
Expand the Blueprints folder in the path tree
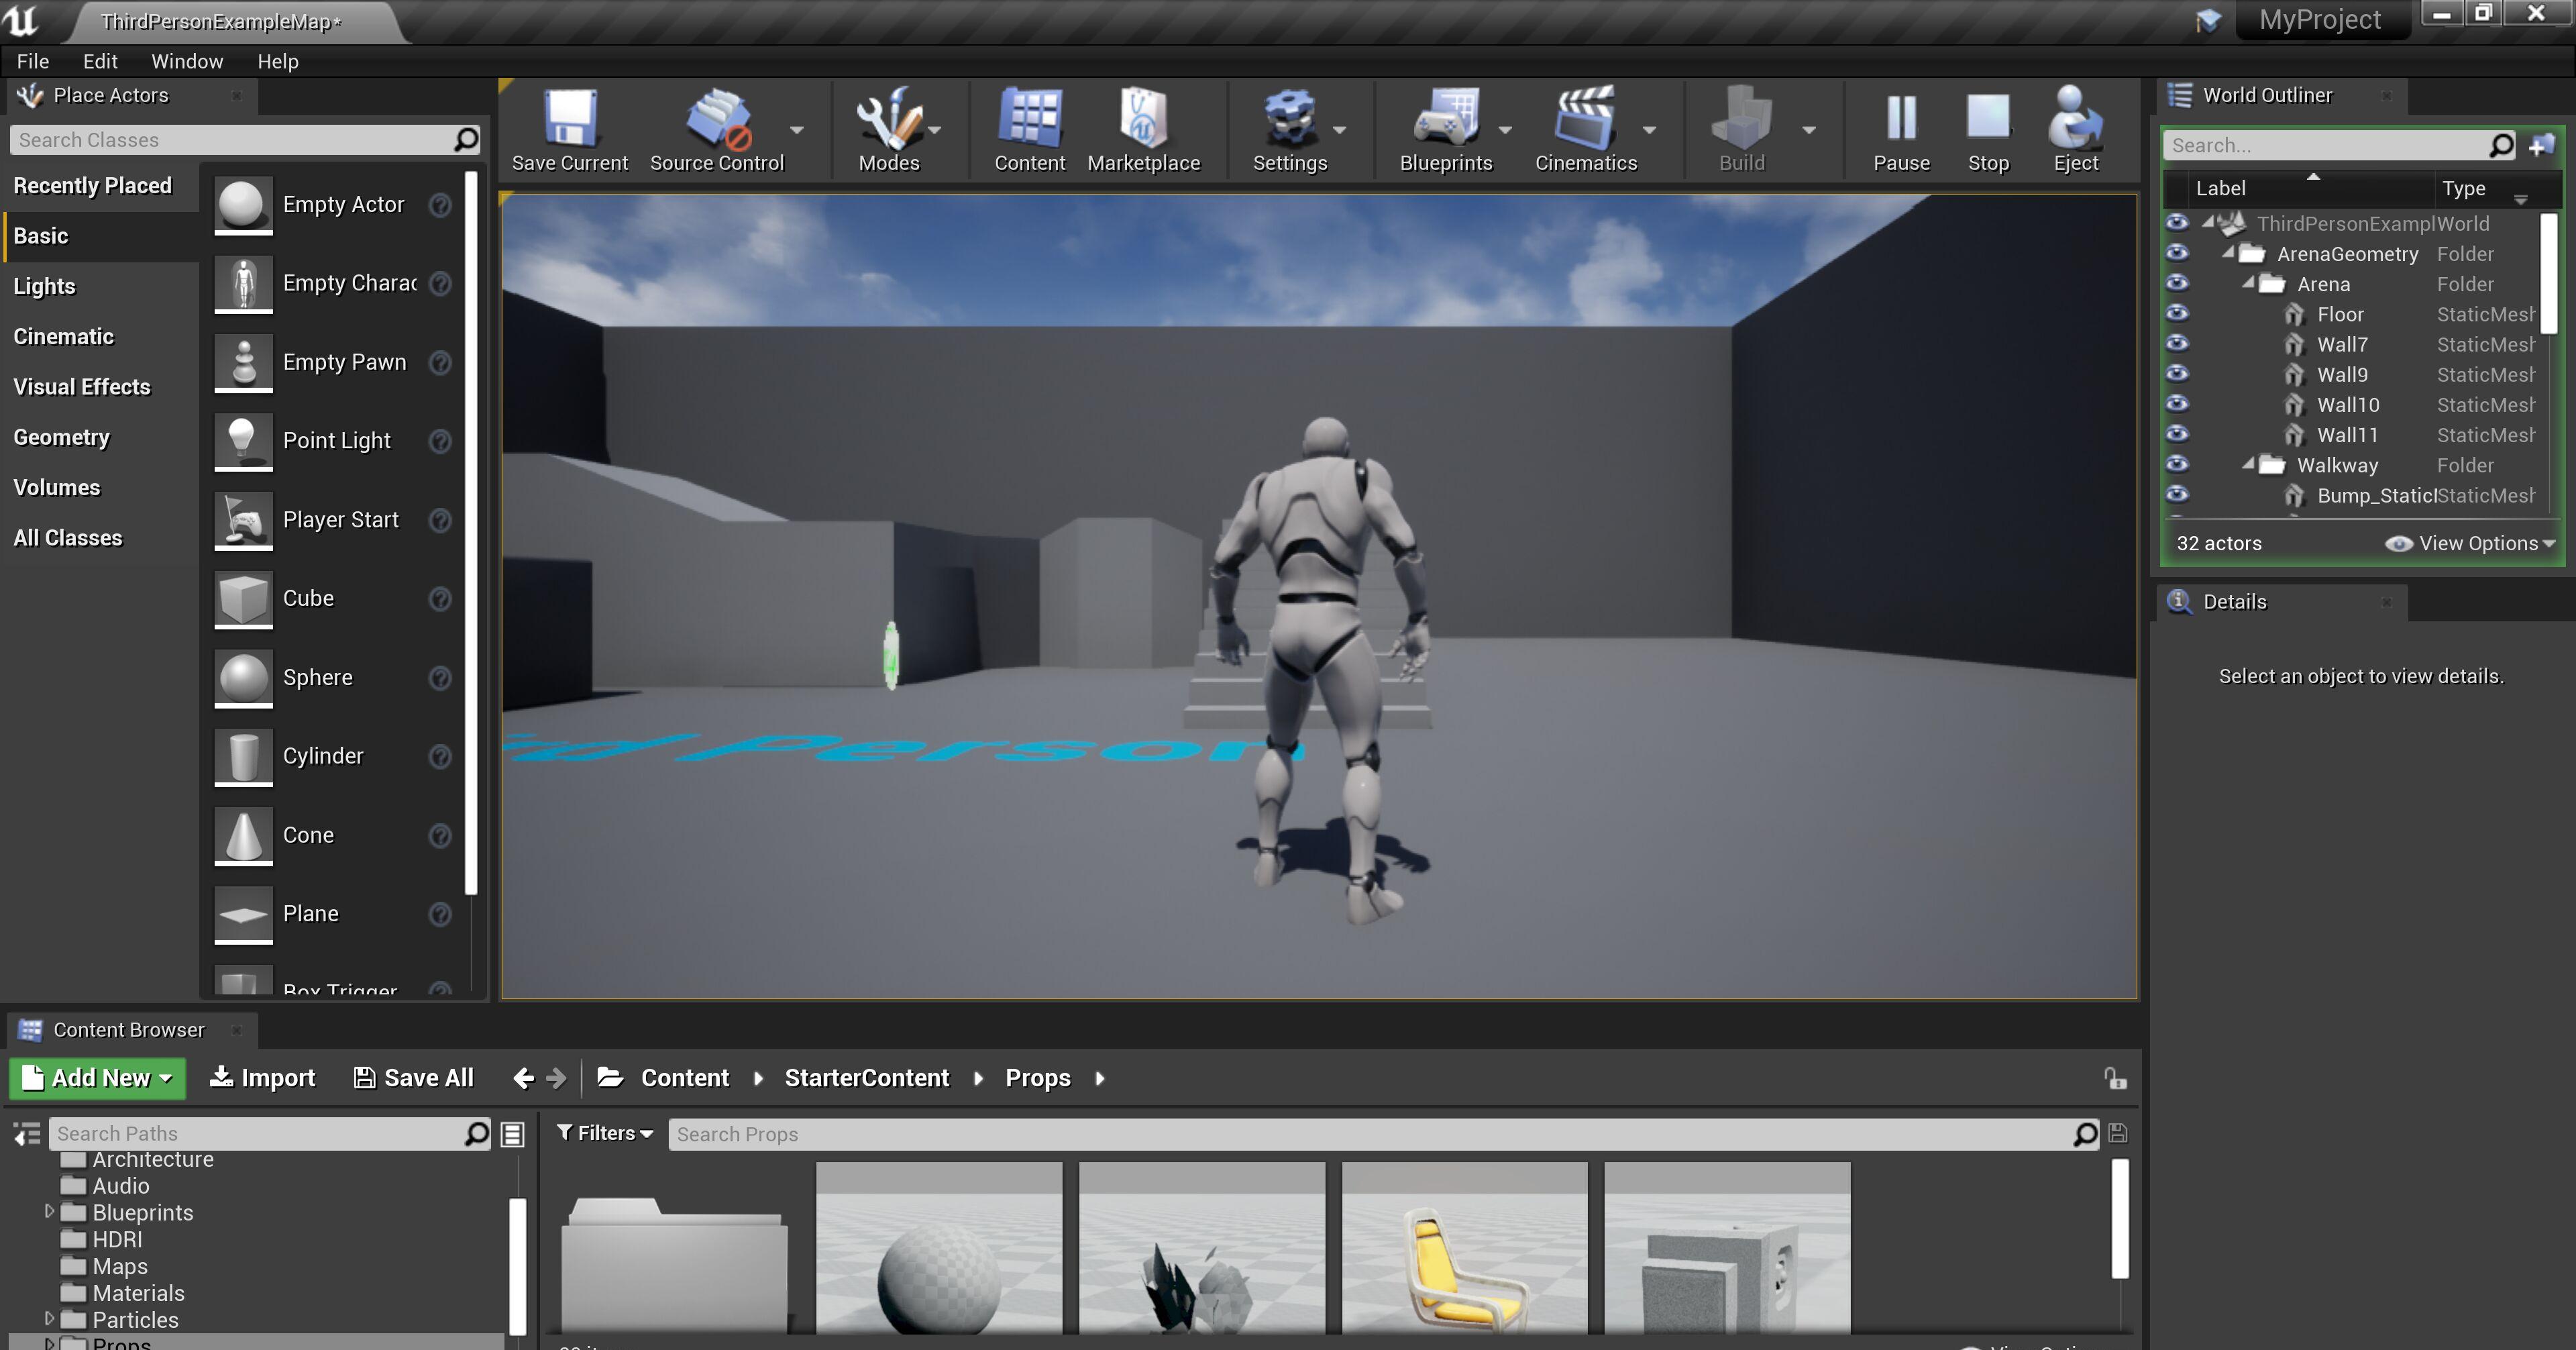[49, 1211]
